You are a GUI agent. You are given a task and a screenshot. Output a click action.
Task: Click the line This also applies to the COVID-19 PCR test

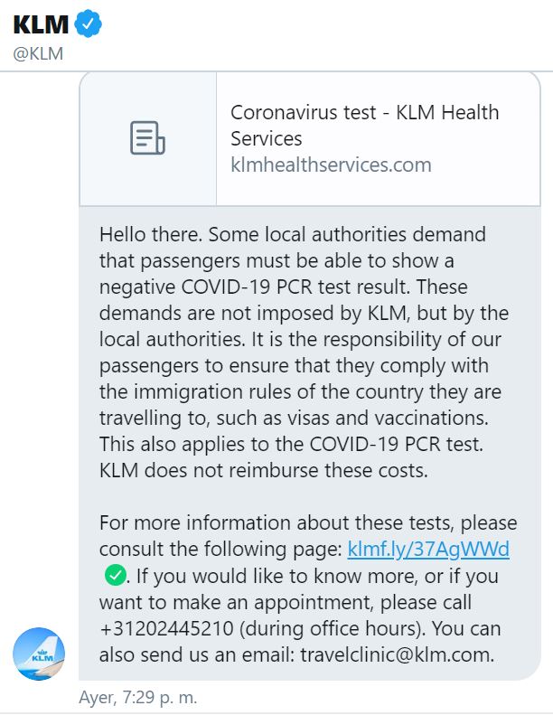[291, 444]
